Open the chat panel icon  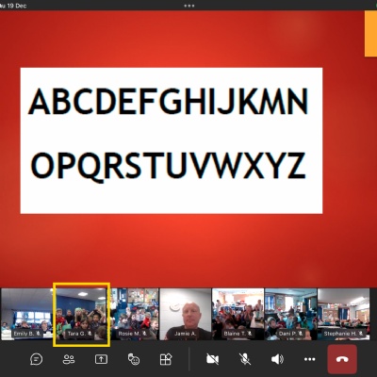coord(37,359)
